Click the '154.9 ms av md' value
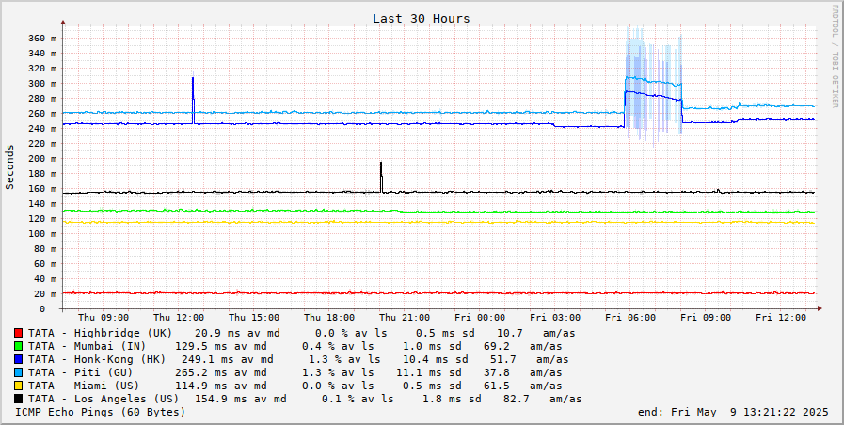The height and width of the screenshot is (425, 844). click(x=241, y=400)
